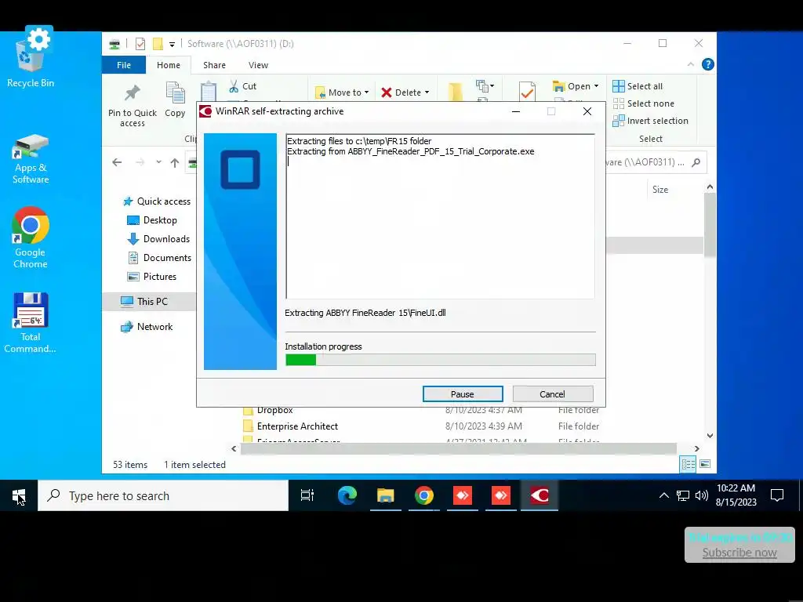Click the volume speaker tray icon
The height and width of the screenshot is (602, 803).
pyautogui.click(x=702, y=495)
